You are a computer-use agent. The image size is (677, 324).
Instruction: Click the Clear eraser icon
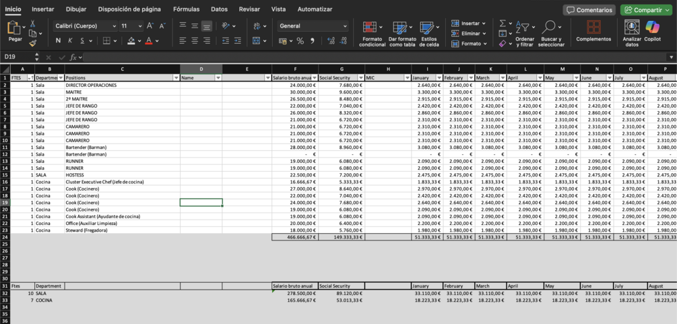pyautogui.click(x=503, y=44)
